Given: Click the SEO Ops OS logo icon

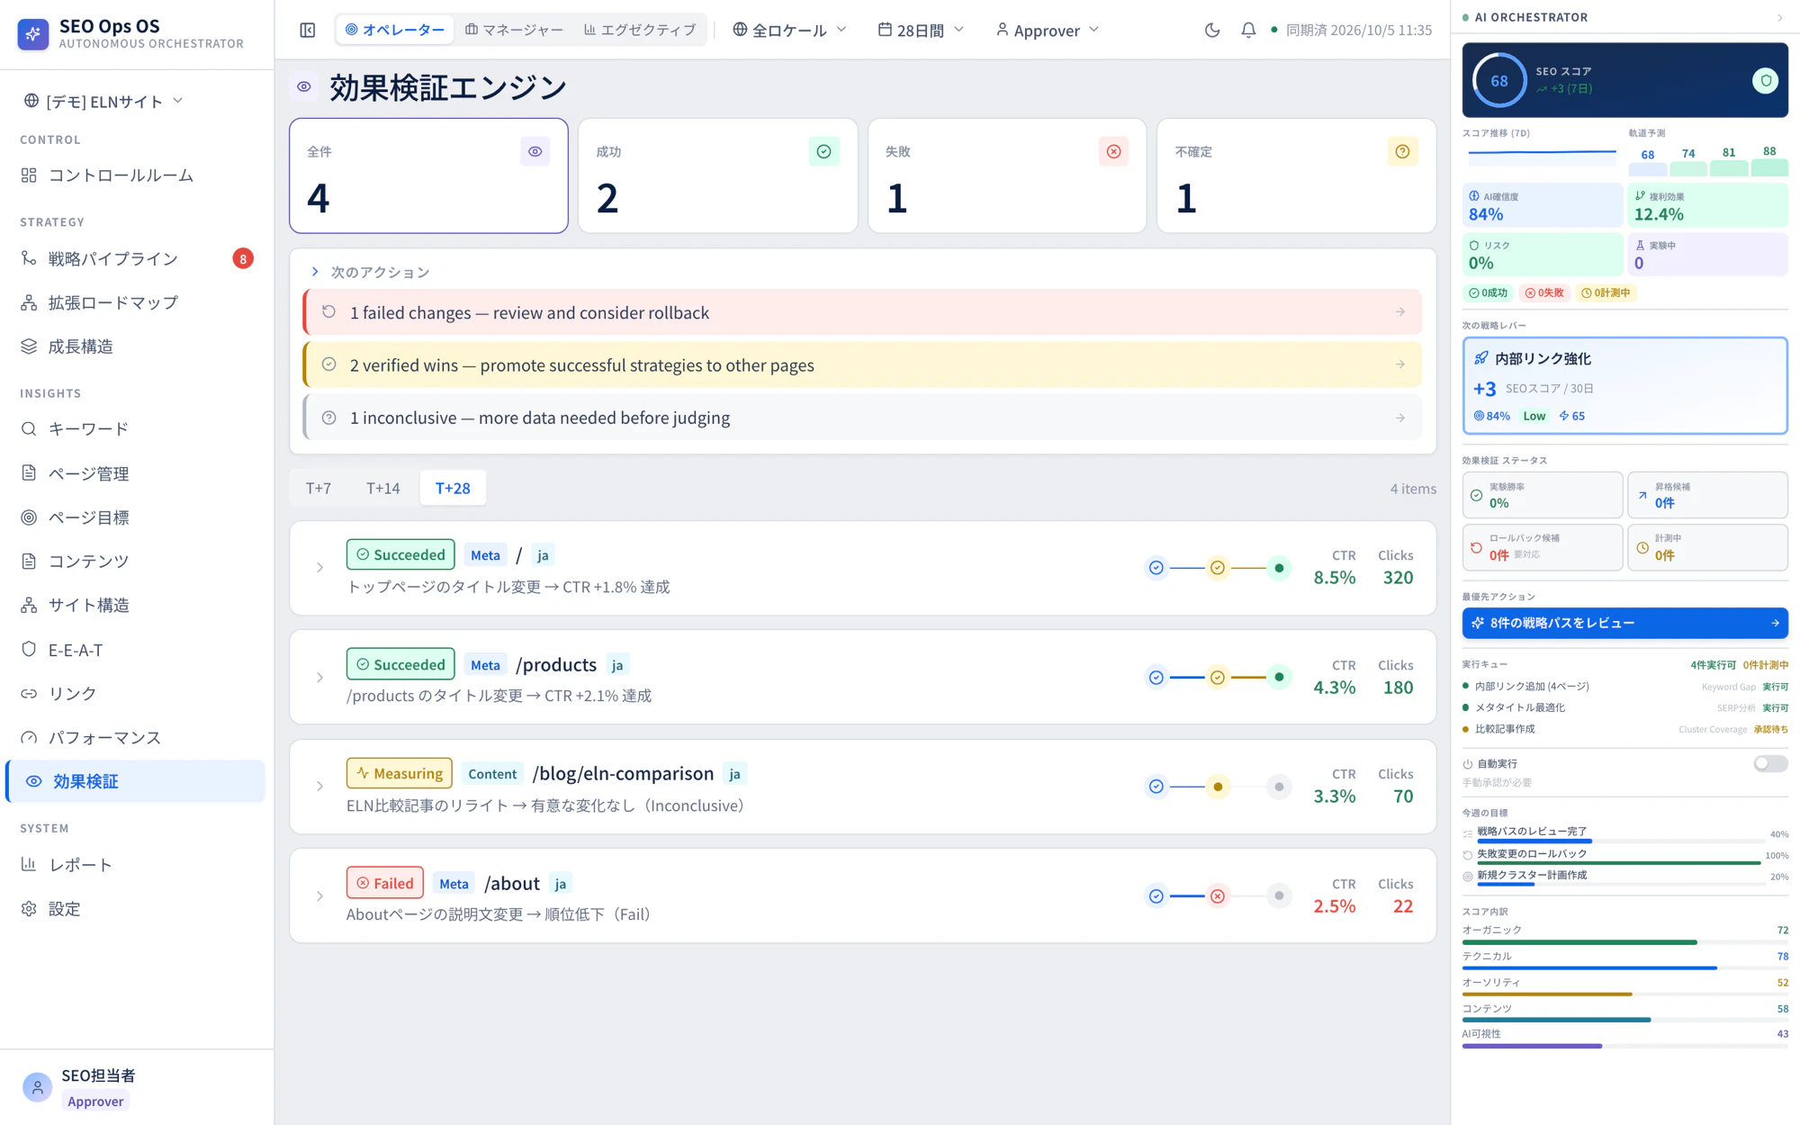Looking at the screenshot, I should click(x=33, y=33).
